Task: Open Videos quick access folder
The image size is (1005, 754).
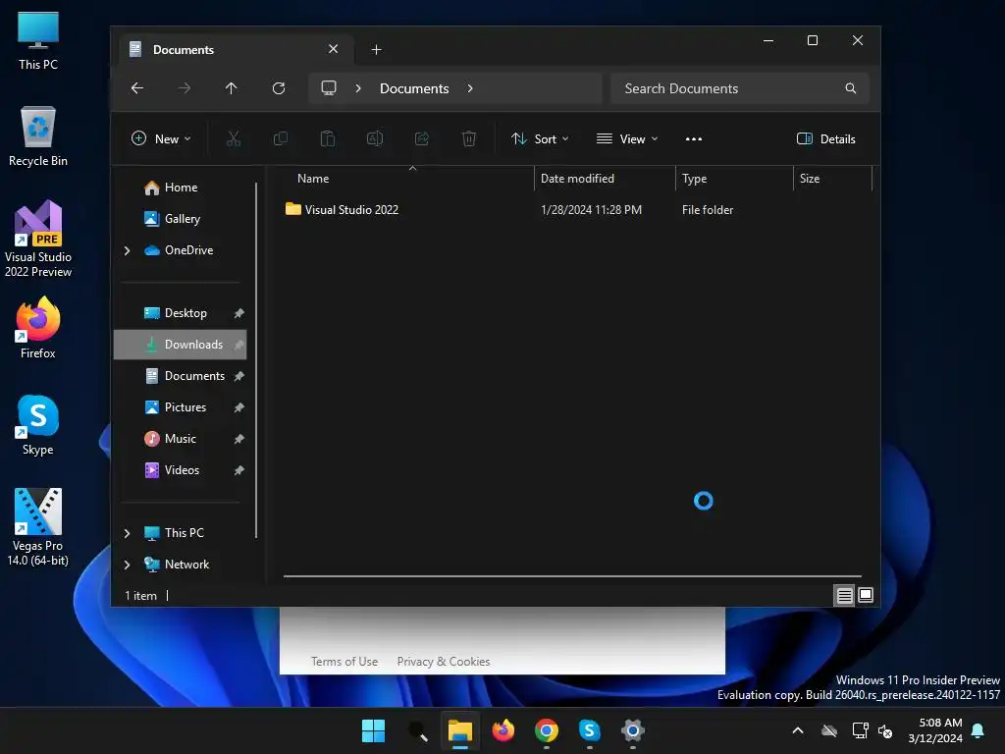Action: coord(181,470)
